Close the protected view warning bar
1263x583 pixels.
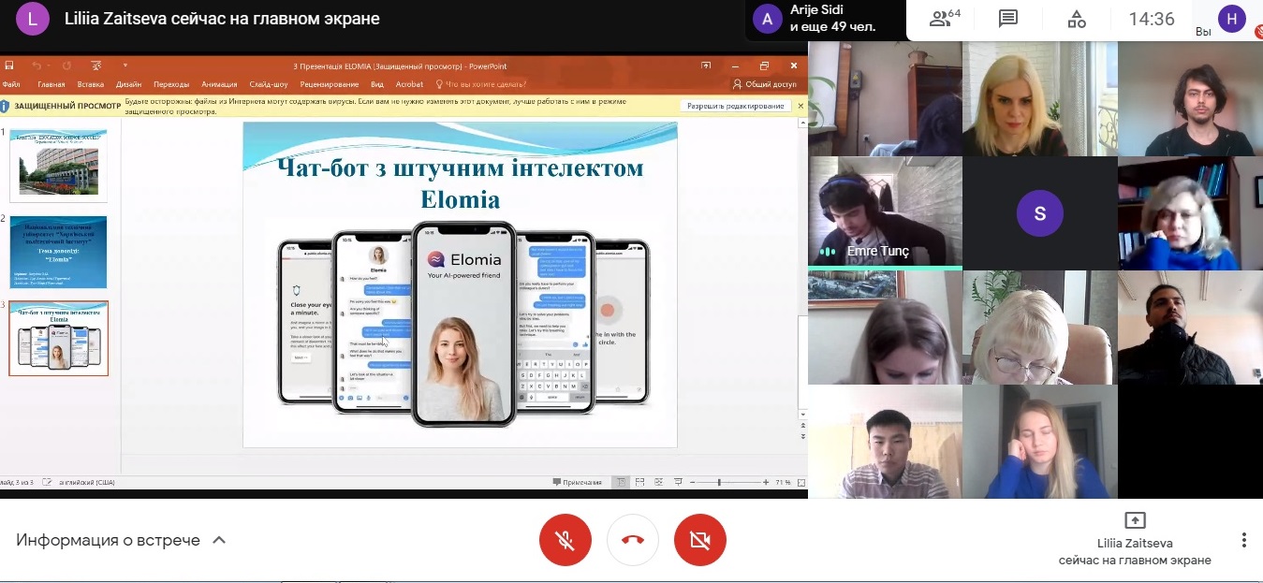pos(800,106)
